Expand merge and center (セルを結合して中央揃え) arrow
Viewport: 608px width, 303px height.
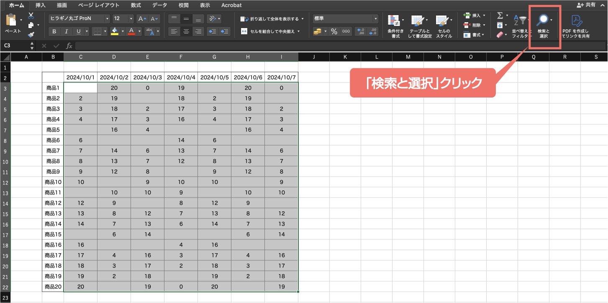[x=299, y=31]
